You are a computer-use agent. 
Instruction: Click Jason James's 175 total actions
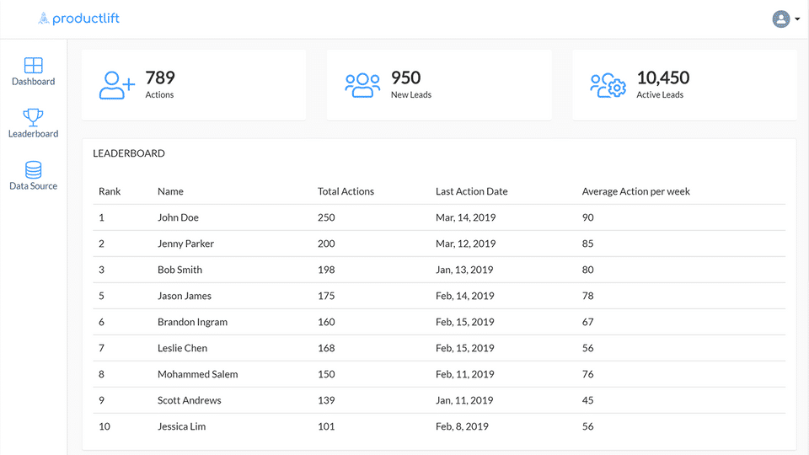(x=326, y=296)
